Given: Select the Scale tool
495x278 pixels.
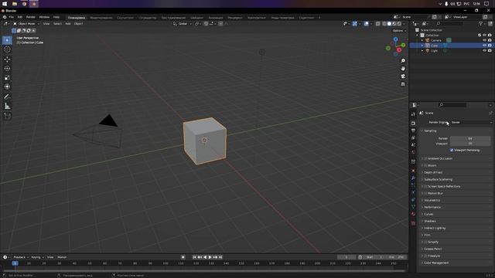Looking at the screenshot, I should 7,77.
